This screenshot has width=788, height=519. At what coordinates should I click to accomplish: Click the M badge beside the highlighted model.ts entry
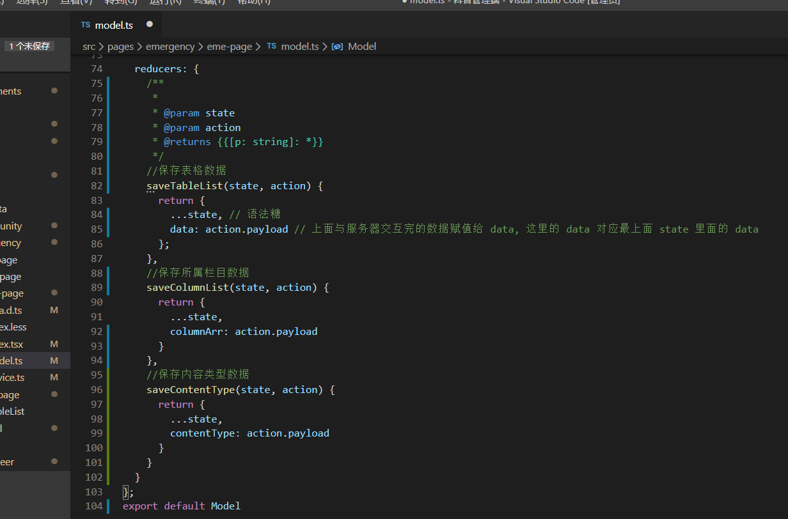[x=54, y=360]
